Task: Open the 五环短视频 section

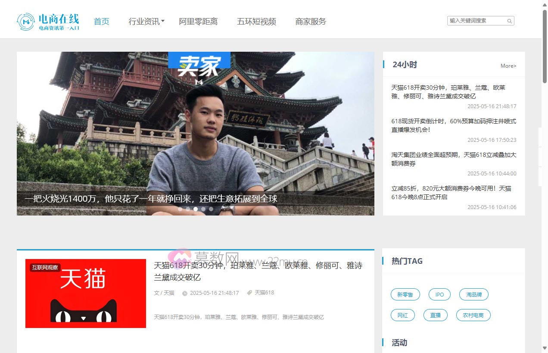Action: pyautogui.click(x=256, y=22)
